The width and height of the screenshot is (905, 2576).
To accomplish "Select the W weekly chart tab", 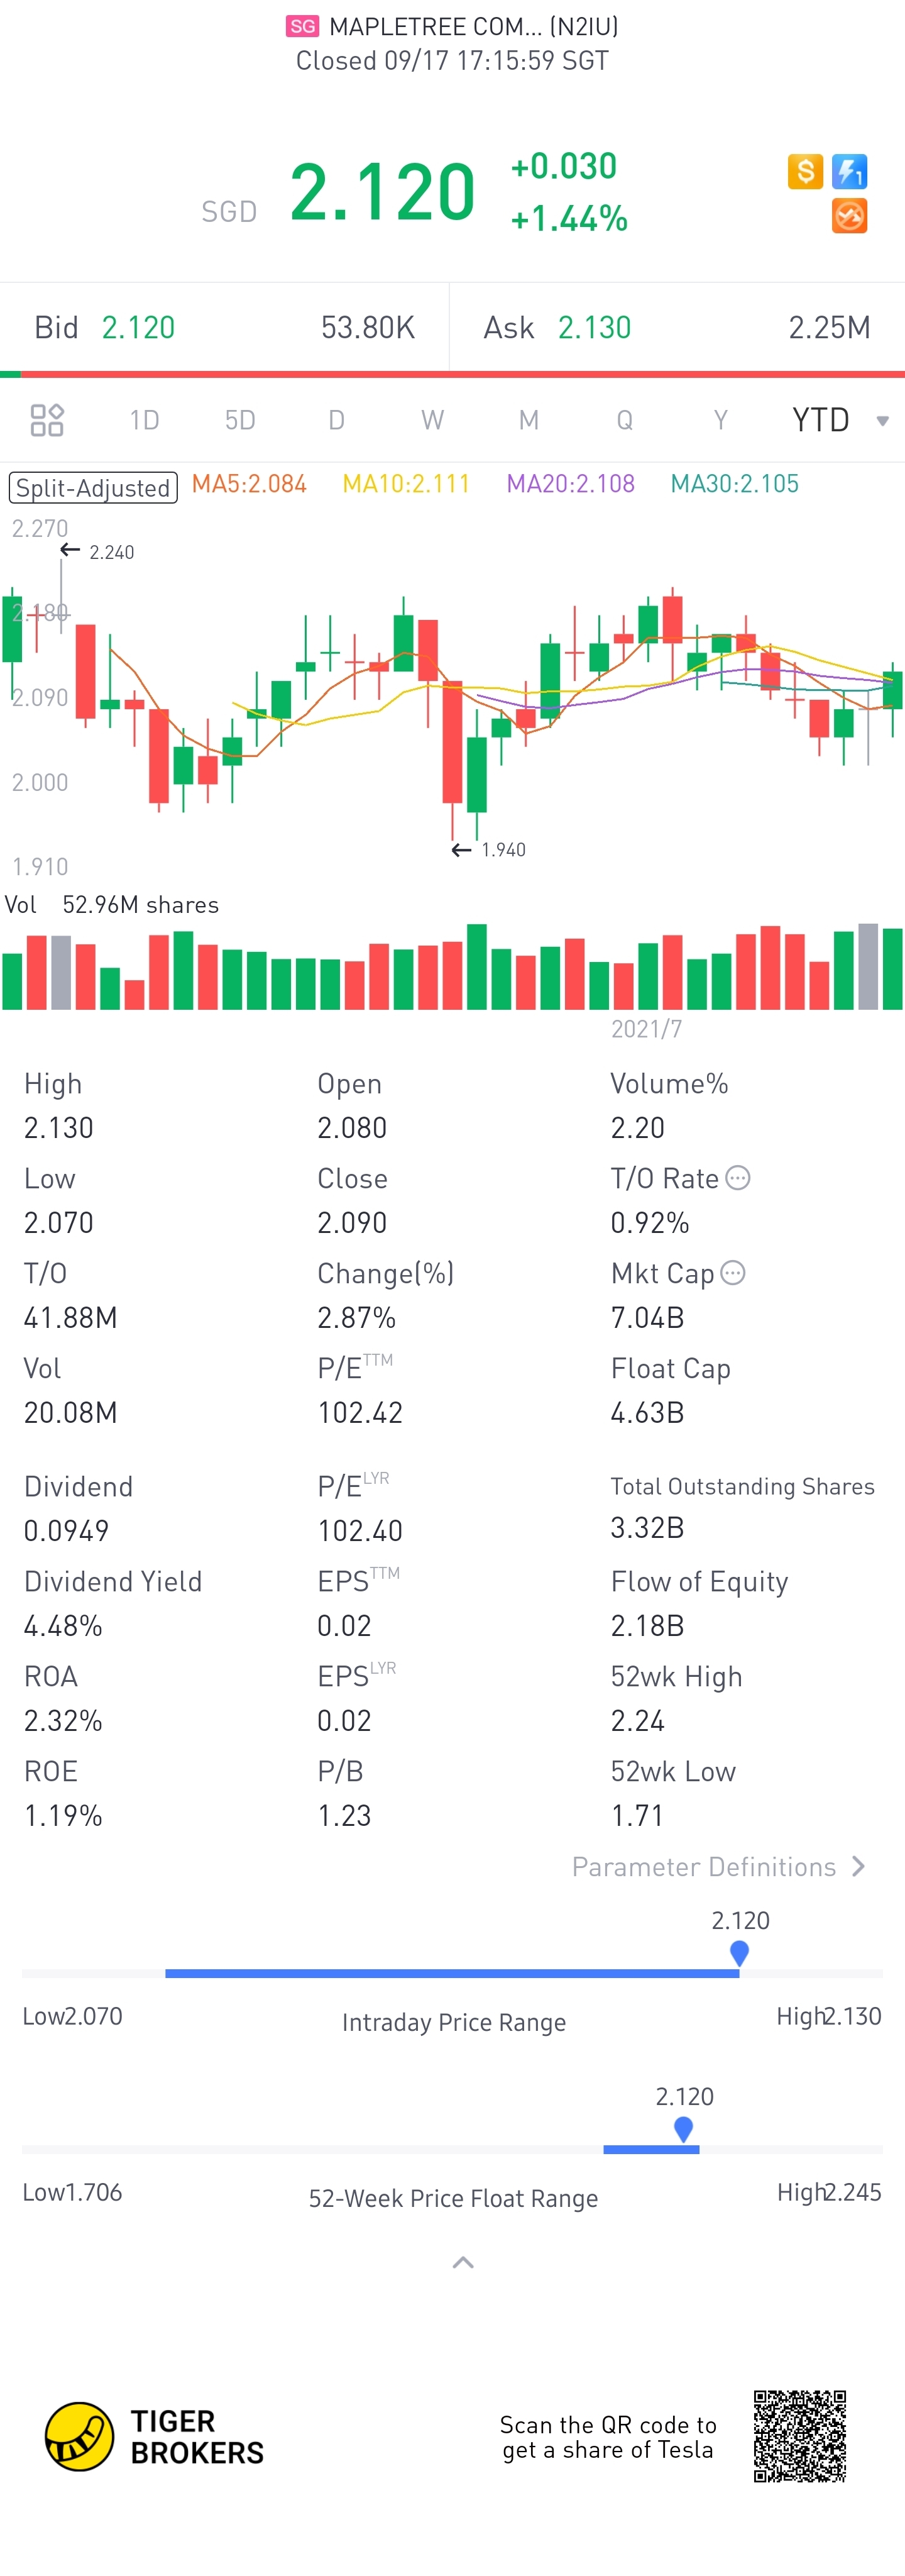I will click(x=432, y=420).
